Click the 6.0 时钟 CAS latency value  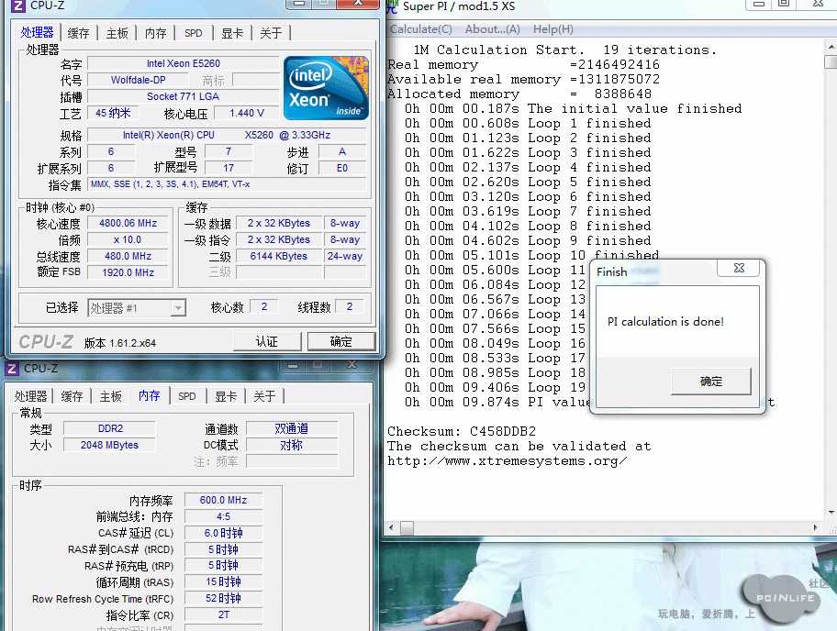[x=224, y=533]
